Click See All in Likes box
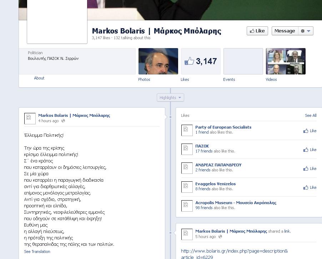The height and width of the screenshot is (259, 322). point(311,115)
